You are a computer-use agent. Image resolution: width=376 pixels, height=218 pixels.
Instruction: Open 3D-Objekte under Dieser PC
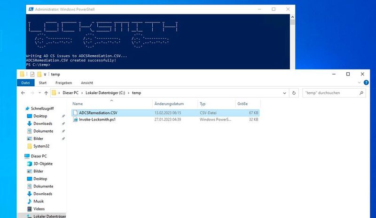[43, 164]
